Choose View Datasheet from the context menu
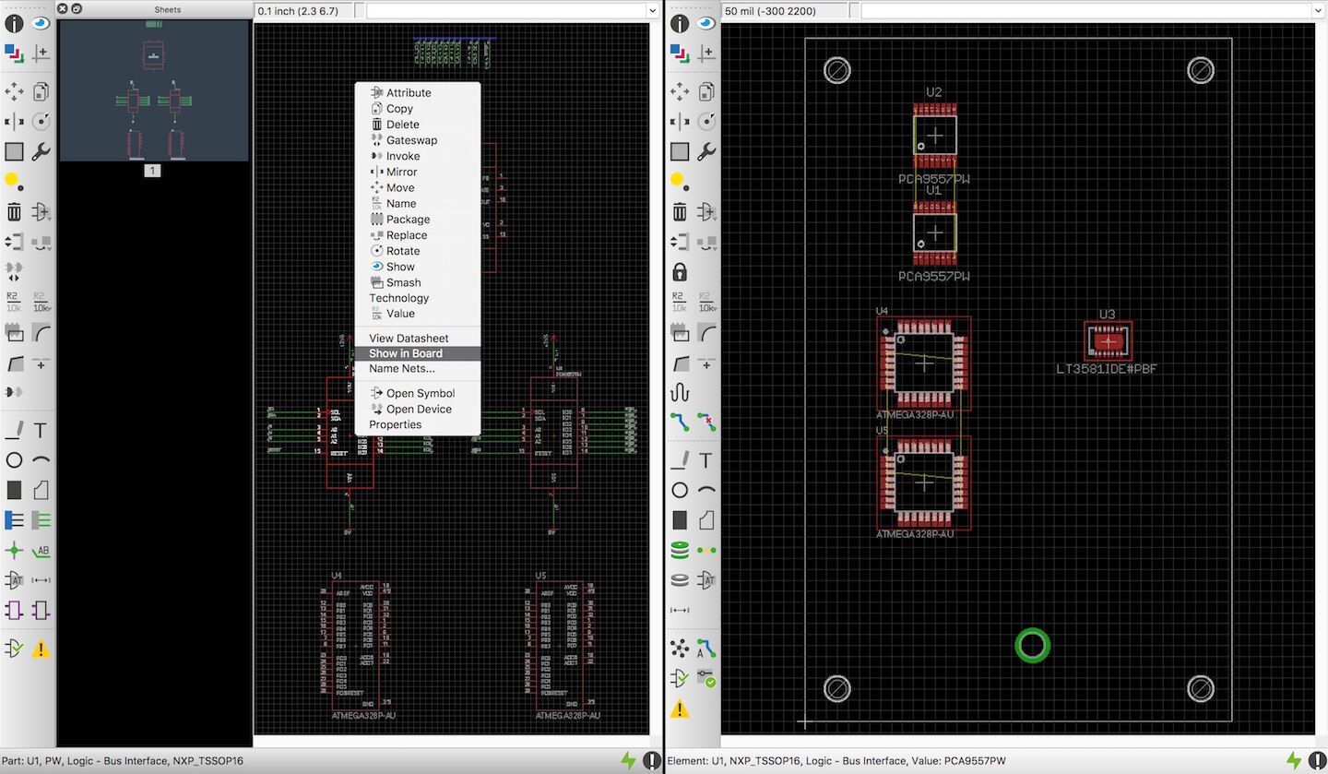1328x774 pixels. pos(418,339)
